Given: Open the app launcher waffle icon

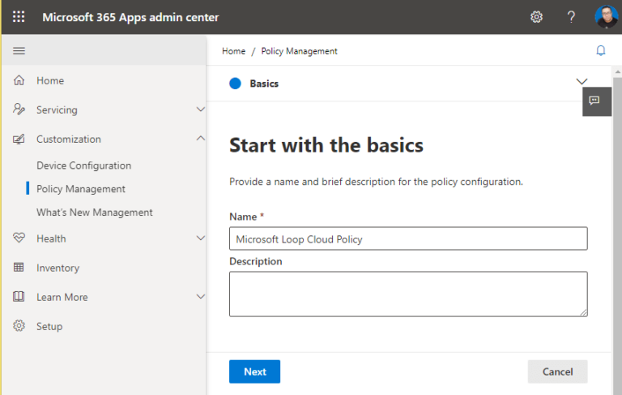Looking at the screenshot, I should click(19, 17).
